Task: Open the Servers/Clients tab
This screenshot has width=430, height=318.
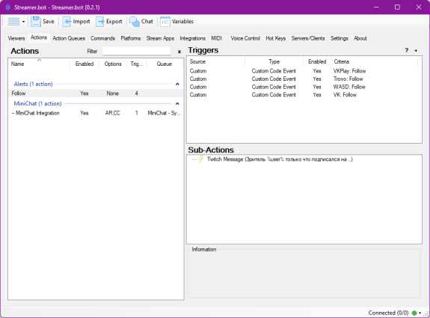Action: pyautogui.click(x=308, y=38)
